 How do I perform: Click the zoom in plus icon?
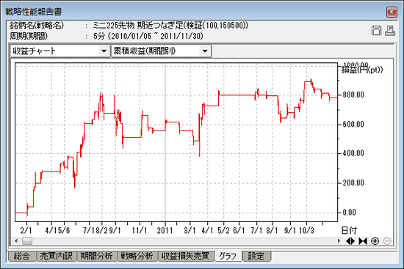click(x=375, y=241)
